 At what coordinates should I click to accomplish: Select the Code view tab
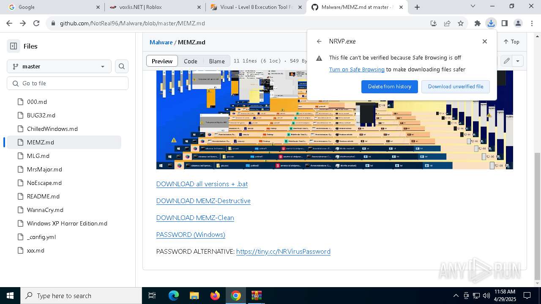(x=191, y=61)
